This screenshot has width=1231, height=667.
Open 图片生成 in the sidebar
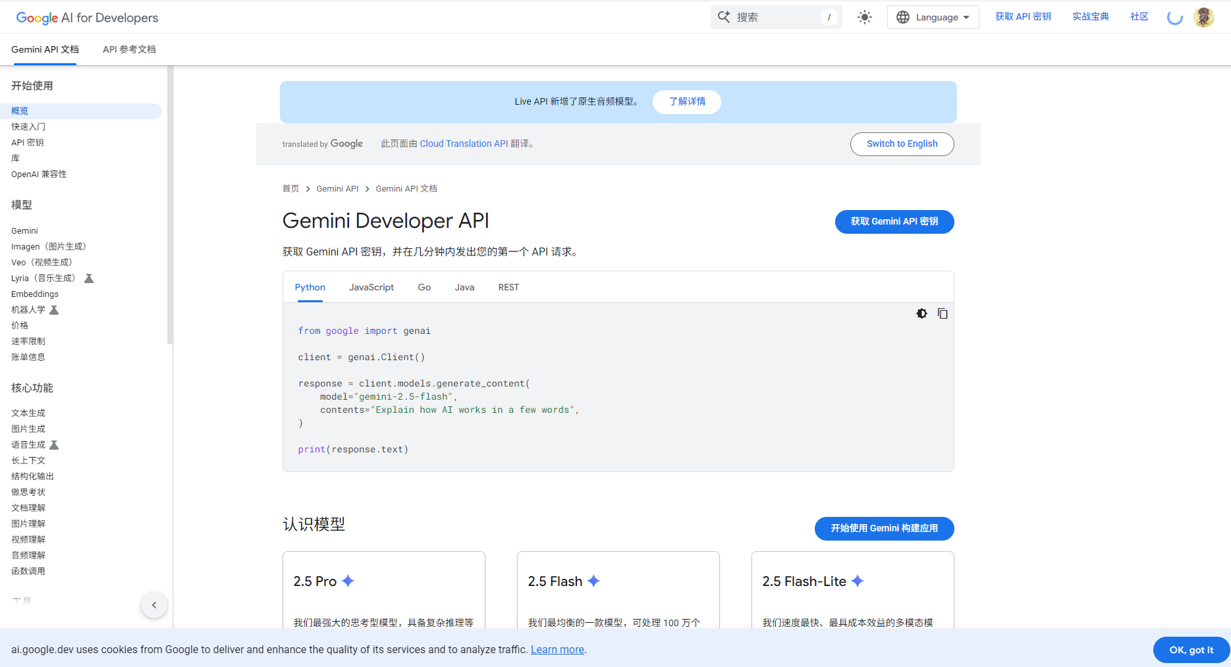[28, 429]
